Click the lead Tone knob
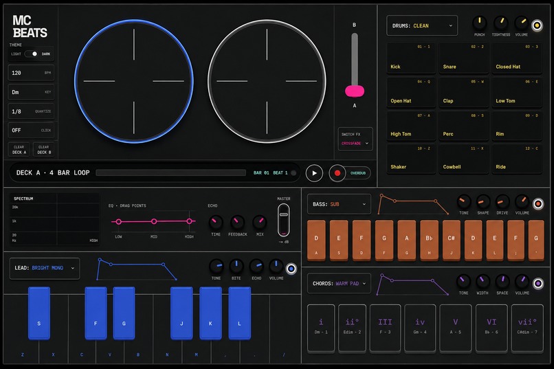Image resolution: width=554 pixels, height=369 pixels. (217, 267)
